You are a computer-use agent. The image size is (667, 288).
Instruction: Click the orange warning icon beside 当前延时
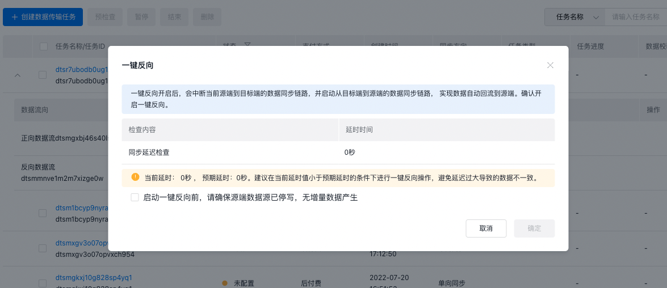[135, 177]
